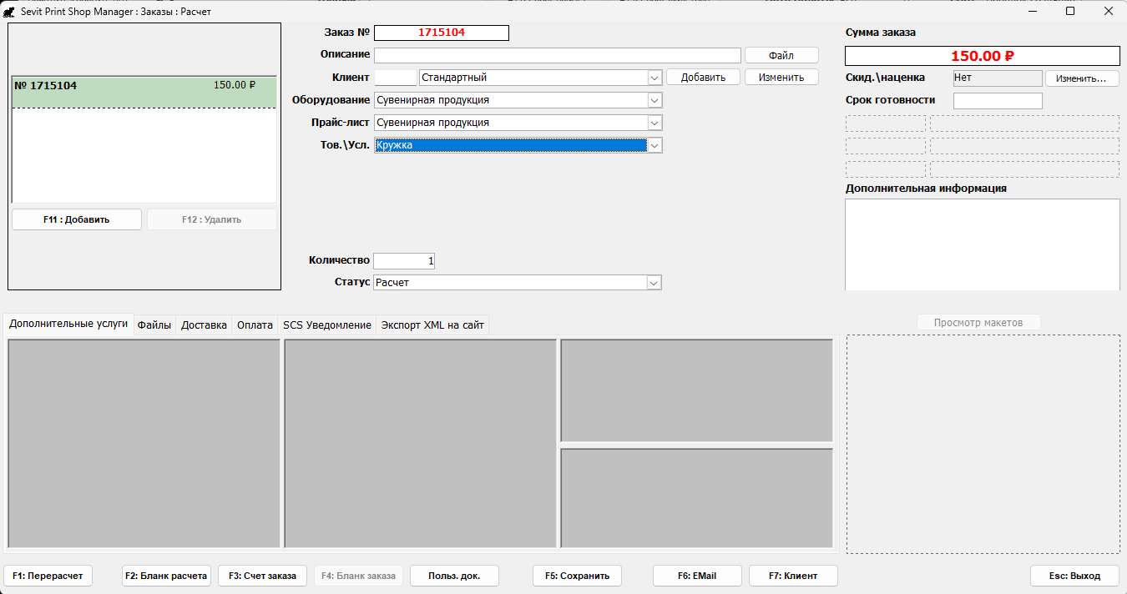The height and width of the screenshot is (594, 1127).
Task: Click the Скид.\наценка field showing Нет
Action: point(998,78)
